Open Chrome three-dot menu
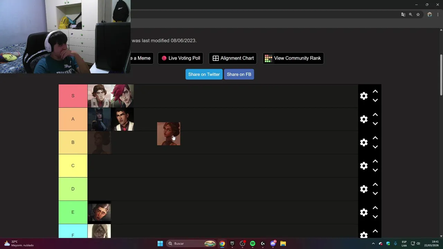This screenshot has width=443, height=249. tap(438, 15)
